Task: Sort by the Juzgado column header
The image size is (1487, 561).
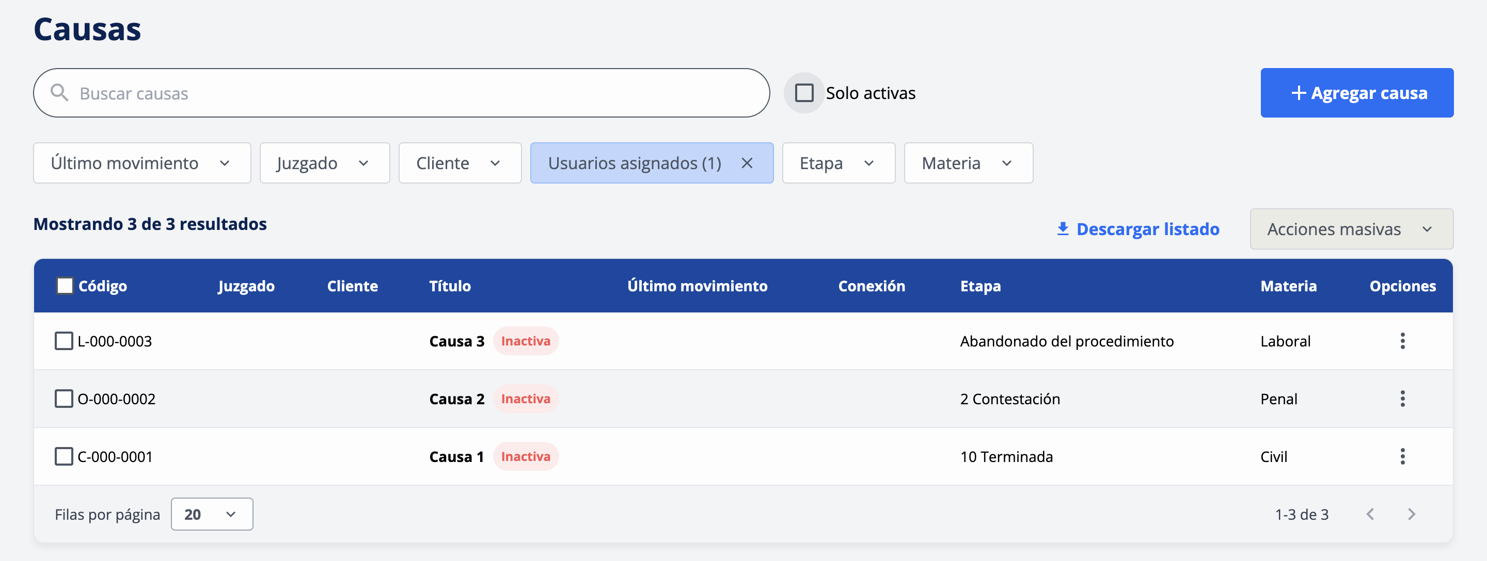Action: pos(246,286)
